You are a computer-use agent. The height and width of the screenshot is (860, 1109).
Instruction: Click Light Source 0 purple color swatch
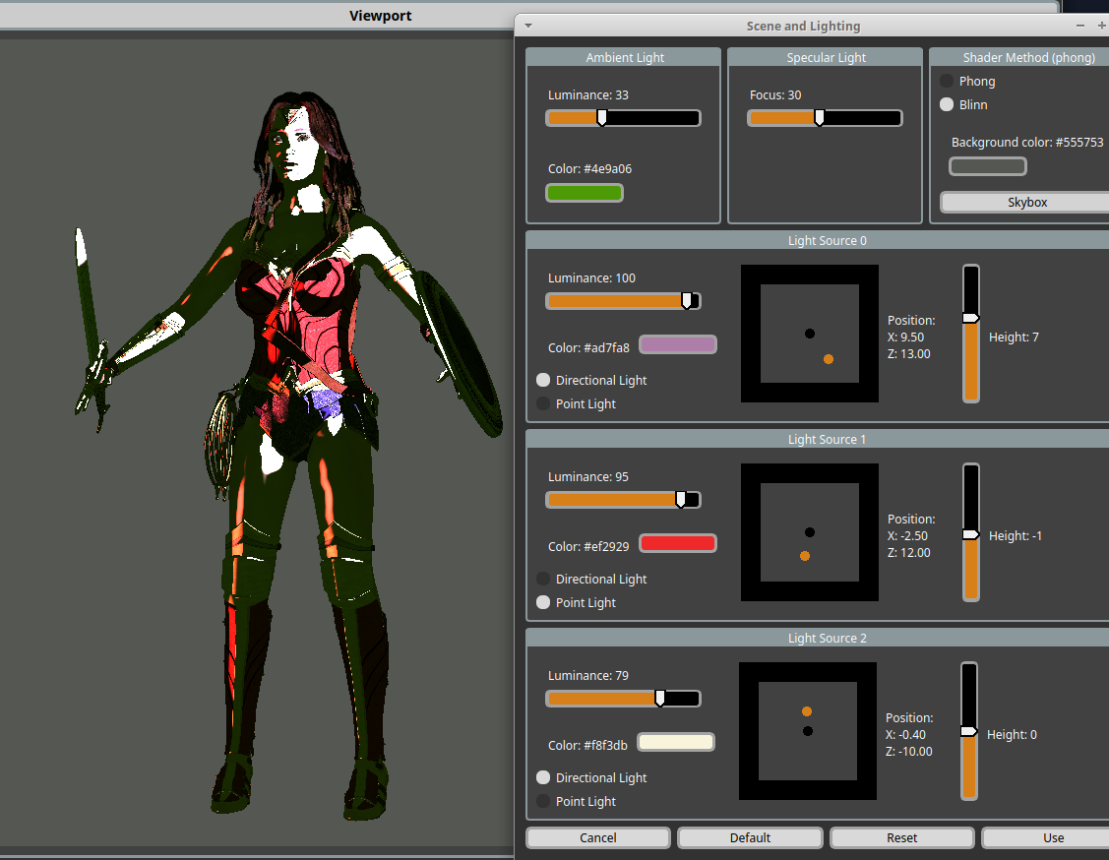click(x=677, y=344)
